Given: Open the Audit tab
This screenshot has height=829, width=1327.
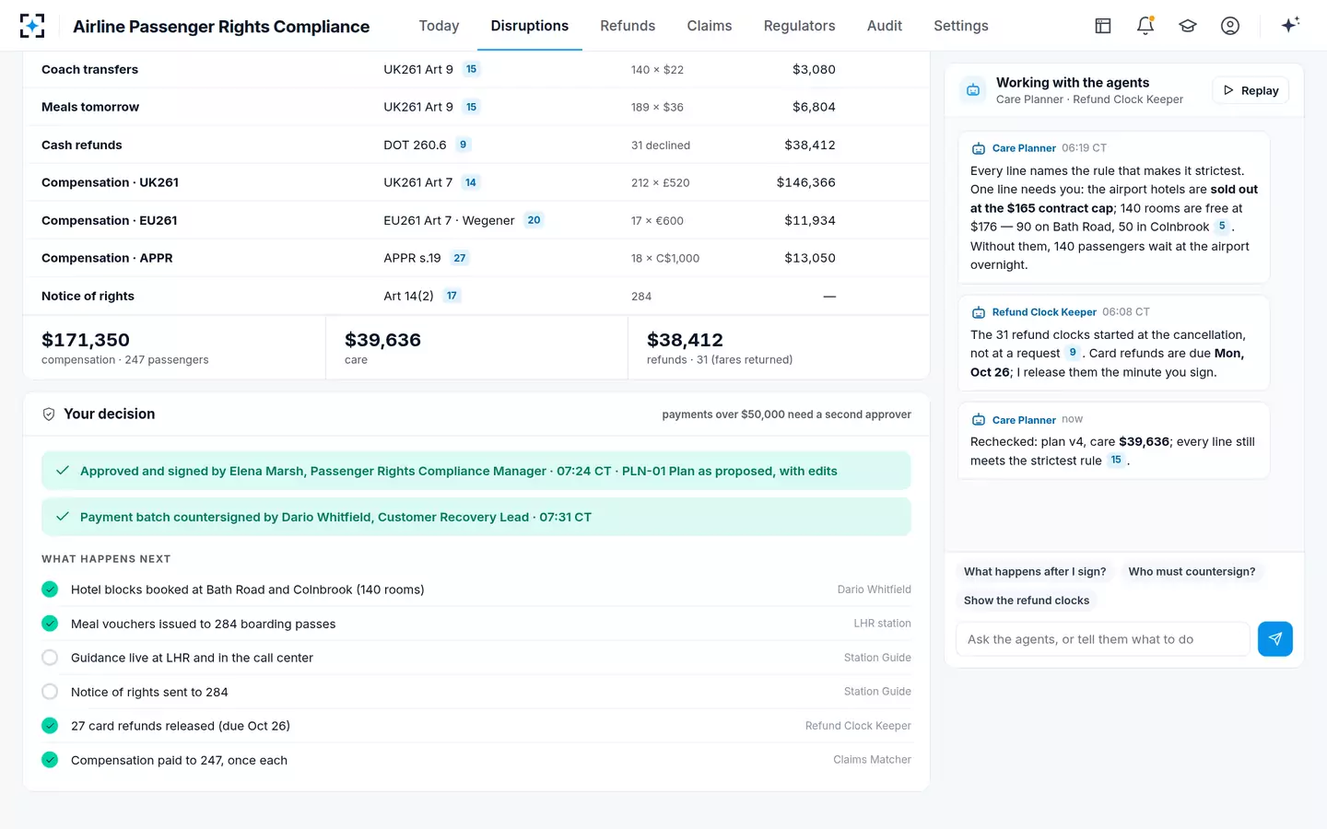Looking at the screenshot, I should click(885, 26).
